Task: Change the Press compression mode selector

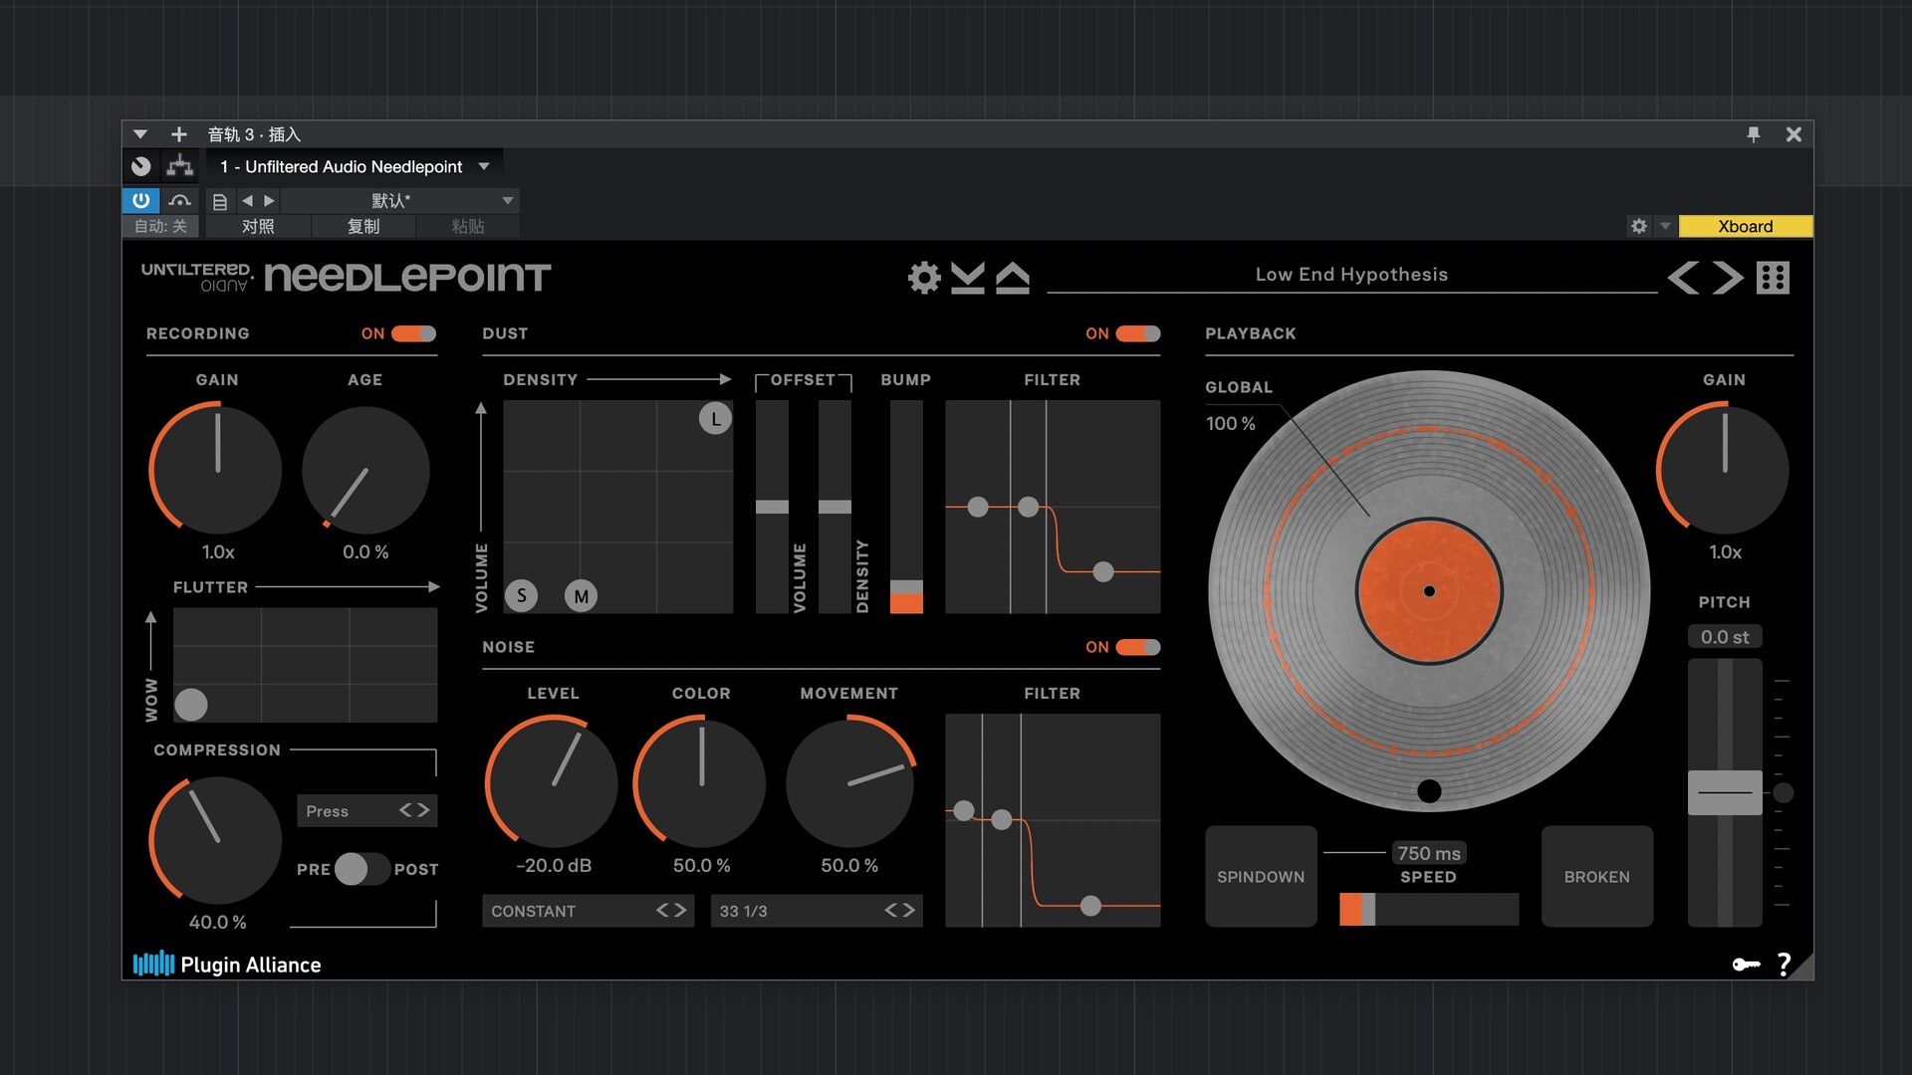Action: pos(366,811)
